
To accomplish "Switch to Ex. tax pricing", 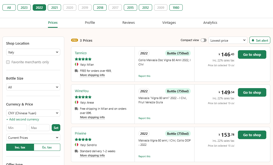I will coord(47,147).
